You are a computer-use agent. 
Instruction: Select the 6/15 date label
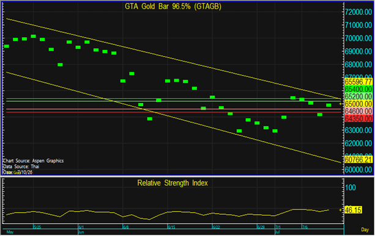point(171,227)
